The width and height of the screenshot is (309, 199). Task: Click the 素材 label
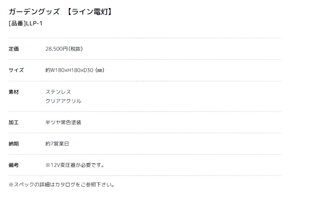tap(14, 92)
